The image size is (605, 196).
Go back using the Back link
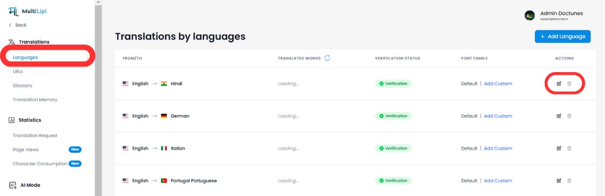point(18,25)
